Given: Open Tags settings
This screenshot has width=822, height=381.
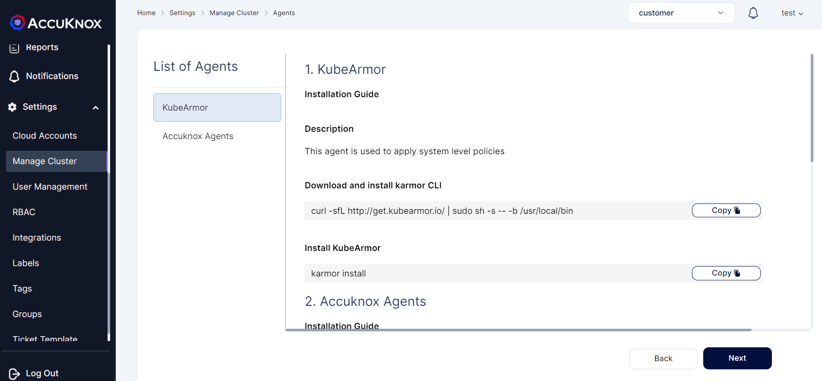Looking at the screenshot, I should (22, 289).
